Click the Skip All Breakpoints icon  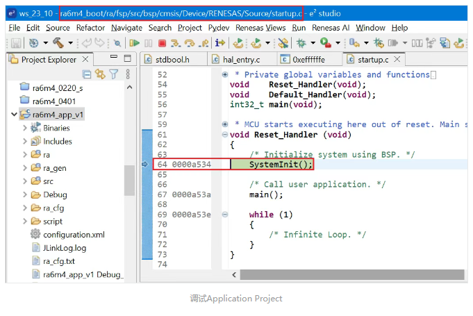117,44
